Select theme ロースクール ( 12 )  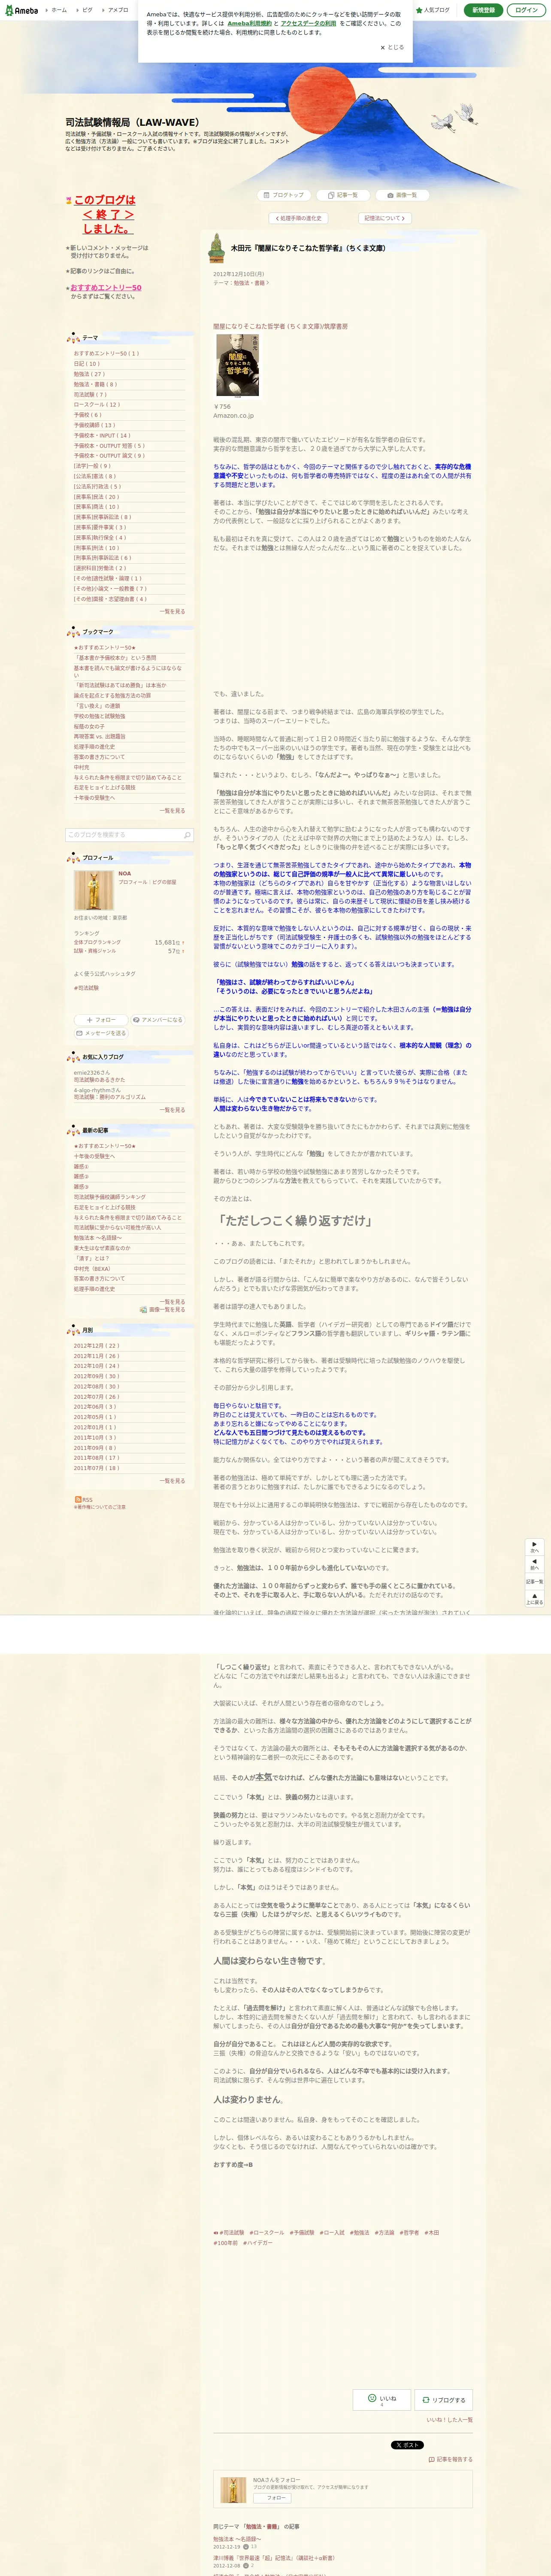tap(96, 405)
